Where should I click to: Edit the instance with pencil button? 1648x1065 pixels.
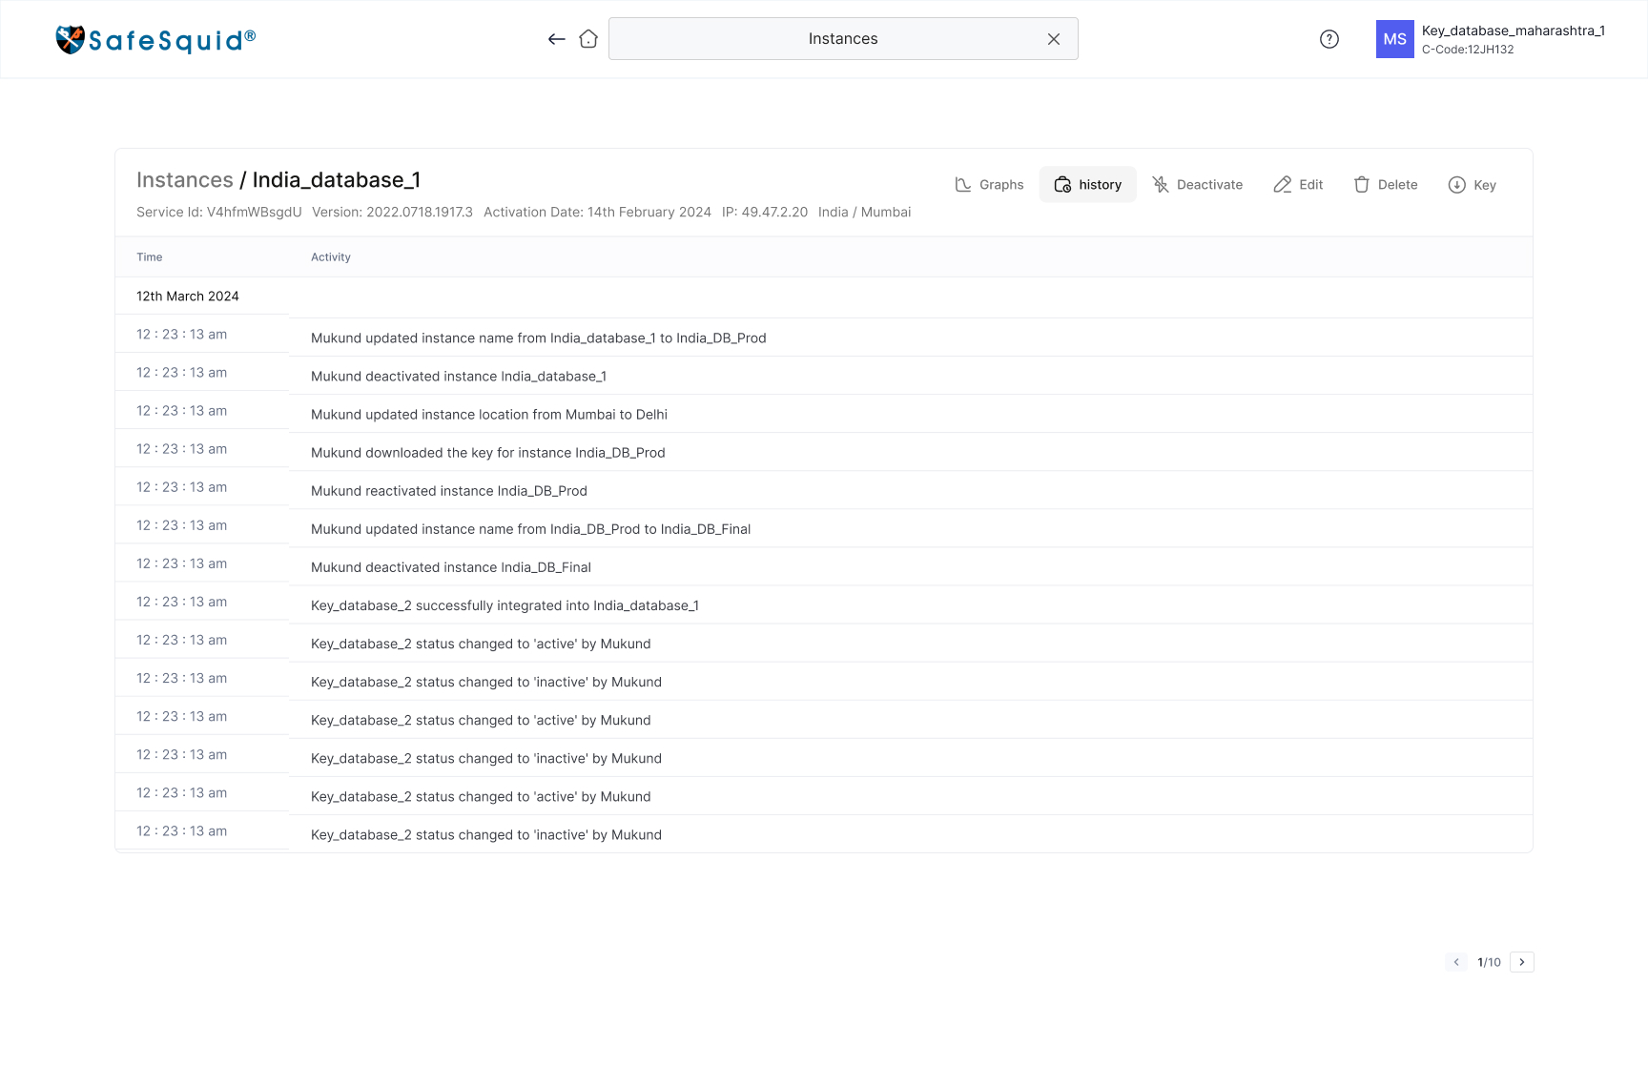1299,185
